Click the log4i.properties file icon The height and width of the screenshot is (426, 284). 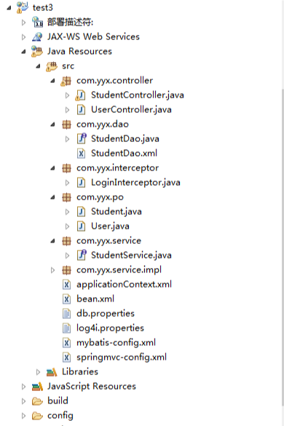[x=66, y=328]
